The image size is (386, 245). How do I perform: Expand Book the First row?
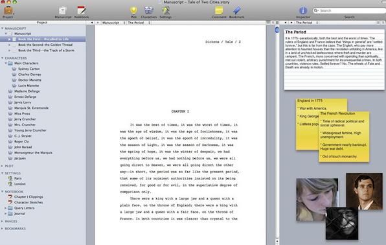pos(10,39)
